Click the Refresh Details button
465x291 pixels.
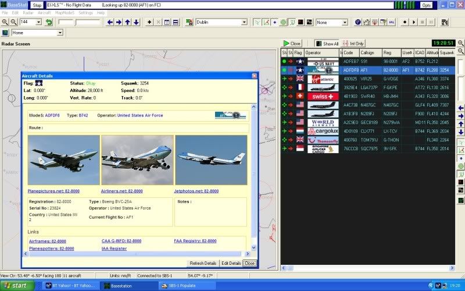point(202,263)
